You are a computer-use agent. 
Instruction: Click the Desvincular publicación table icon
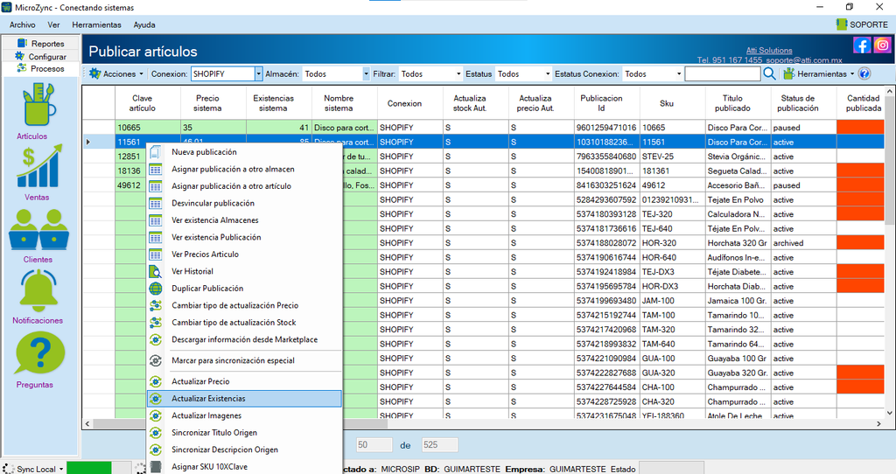156,203
